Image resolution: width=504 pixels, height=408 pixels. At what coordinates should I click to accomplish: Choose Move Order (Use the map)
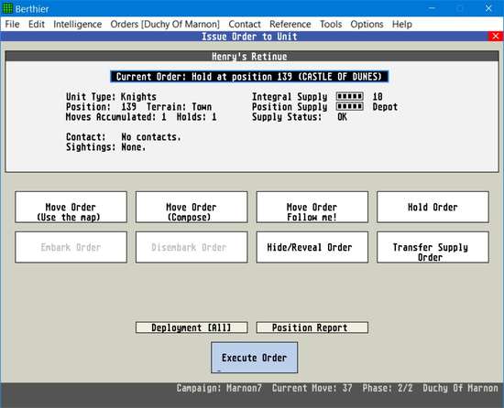(71, 207)
